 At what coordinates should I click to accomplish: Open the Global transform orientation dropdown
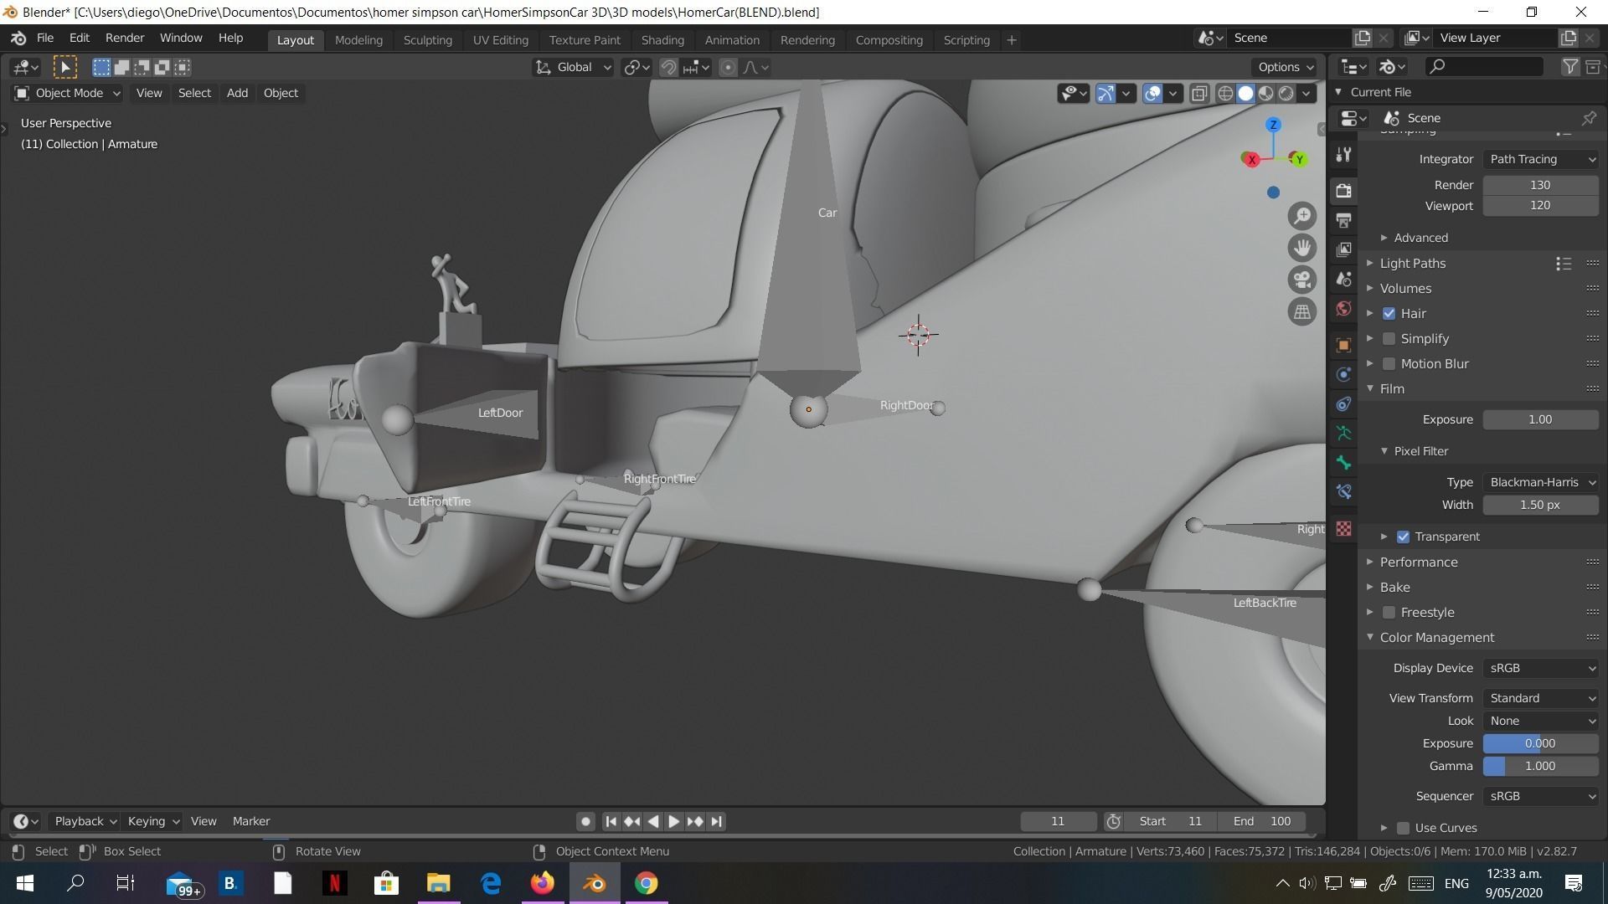[x=574, y=67]
